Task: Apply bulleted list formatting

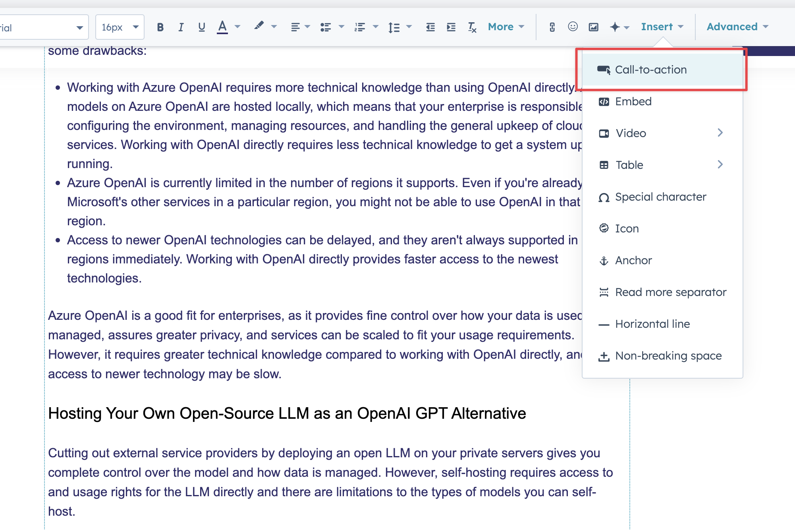Action: [326, 27]
